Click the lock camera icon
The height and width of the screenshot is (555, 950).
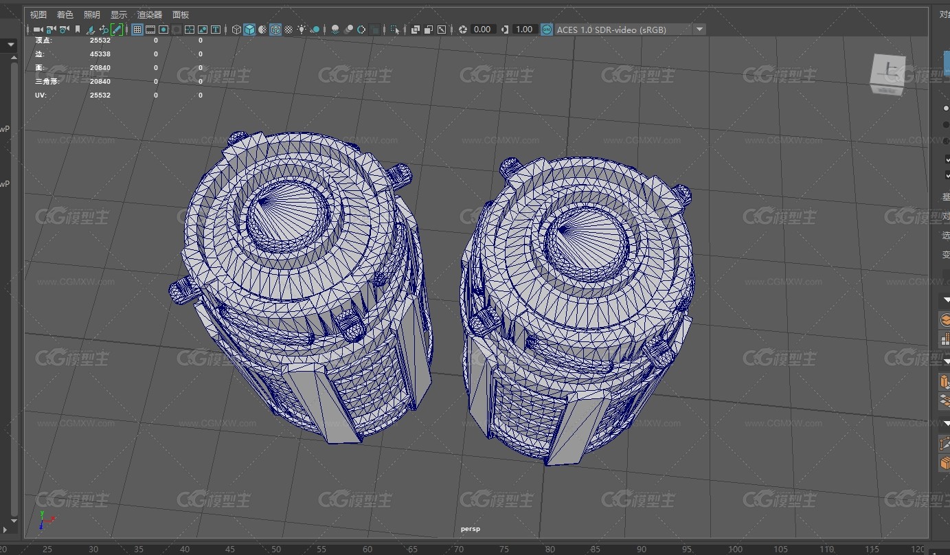pyautogui.click(x=50, y=30)
